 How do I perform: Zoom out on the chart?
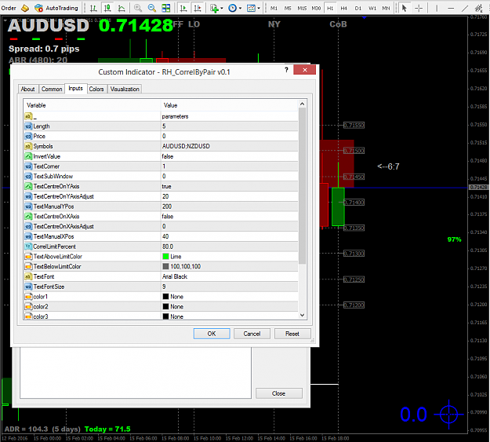coord(152,8)
